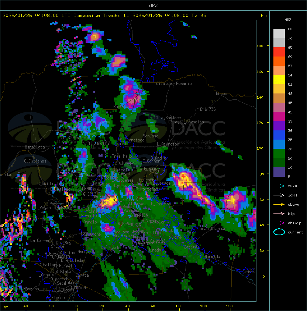Image resolution: width=307 pixels, height=311 pixels.
Task: Click the Uspallata map label
Action: pos(35,147)
